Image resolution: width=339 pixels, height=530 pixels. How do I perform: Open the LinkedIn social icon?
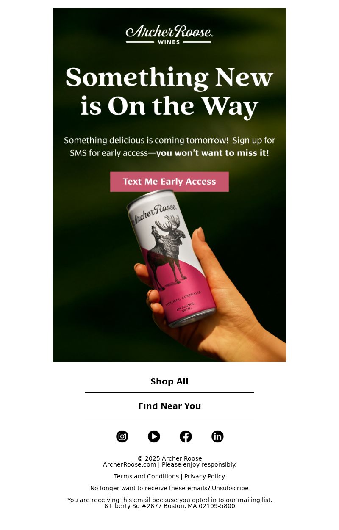(x=217, y=436)
